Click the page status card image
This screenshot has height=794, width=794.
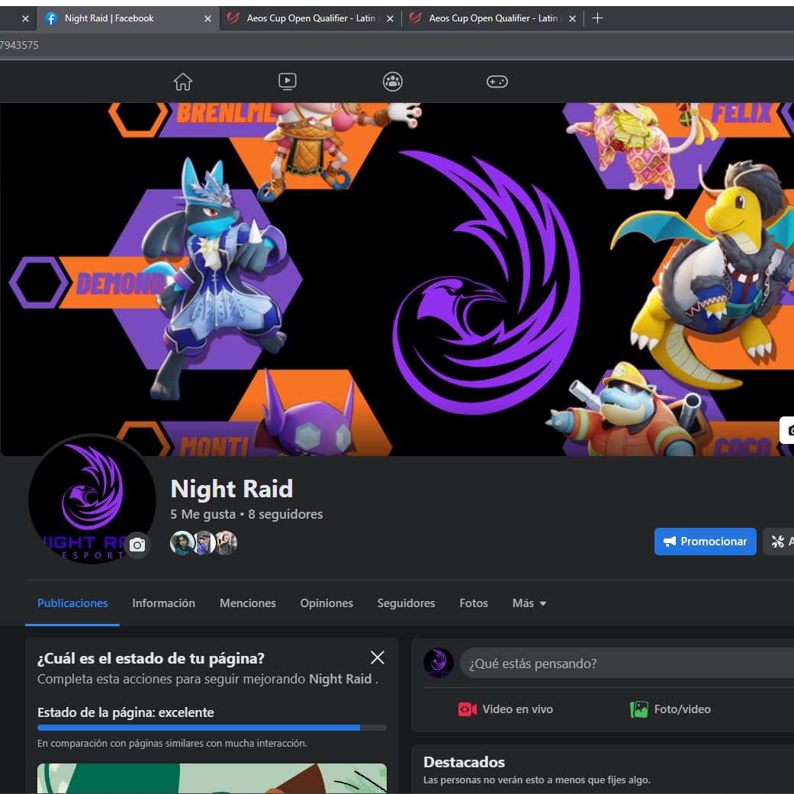coord(212,778)
